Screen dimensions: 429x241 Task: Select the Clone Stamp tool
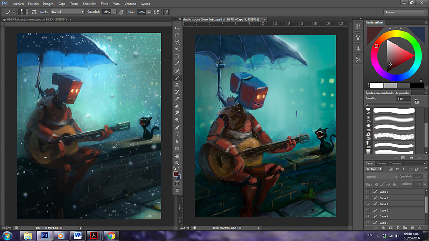(x=177, y=85)
